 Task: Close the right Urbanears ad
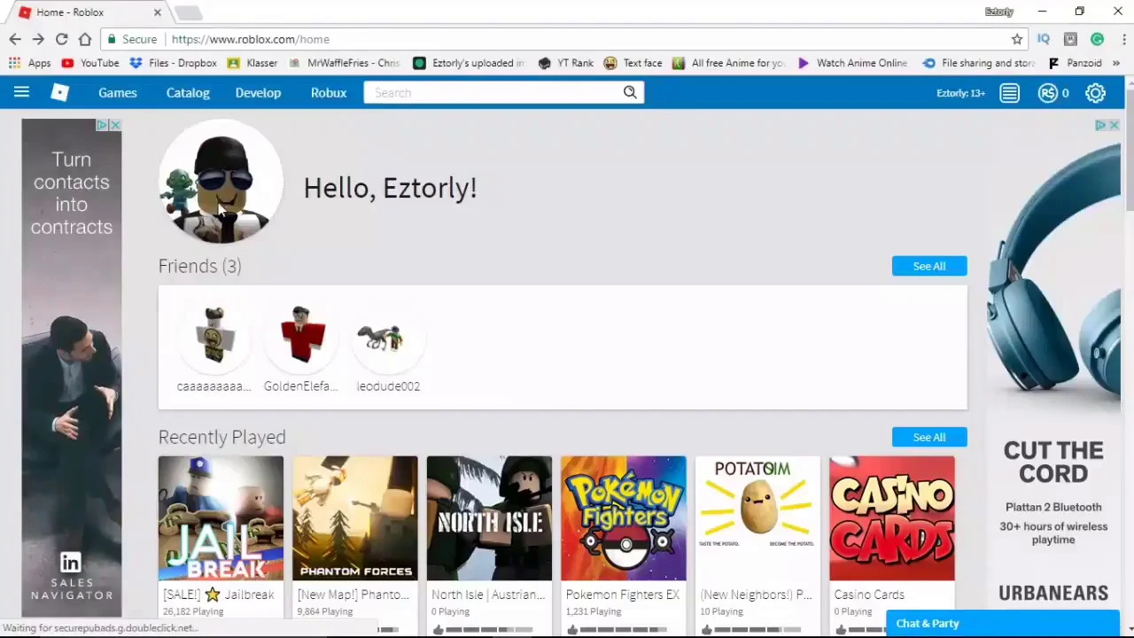point(1114,125)
